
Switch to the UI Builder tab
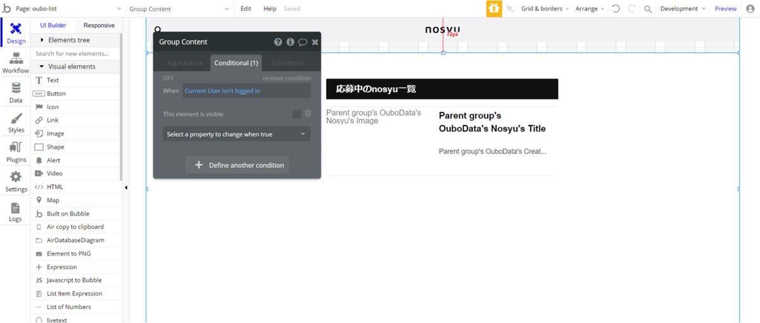click(53, 25)
